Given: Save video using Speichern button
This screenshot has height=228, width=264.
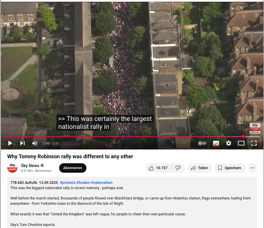Looking at the screenshot, I should point(230,168).
